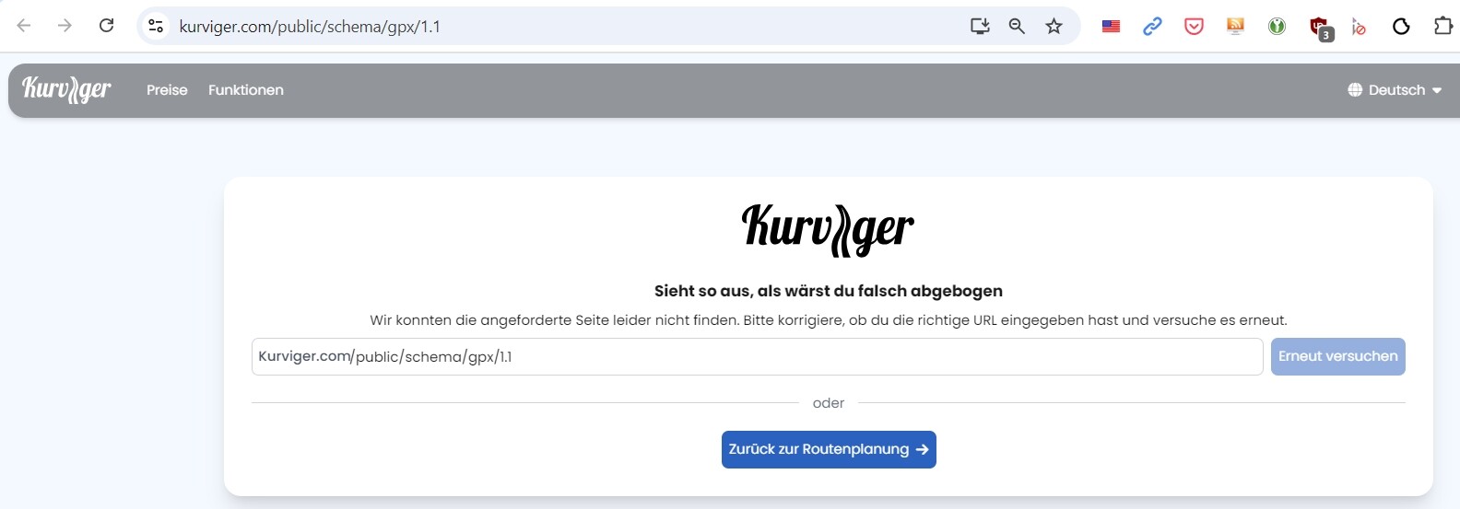1460x509 pixels.
Task: Click the install app icon in address bar
Action: coord(980,26)
